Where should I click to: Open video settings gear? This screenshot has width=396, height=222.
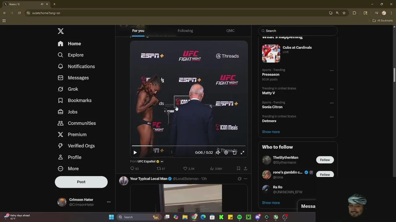[x=226, y=153]
